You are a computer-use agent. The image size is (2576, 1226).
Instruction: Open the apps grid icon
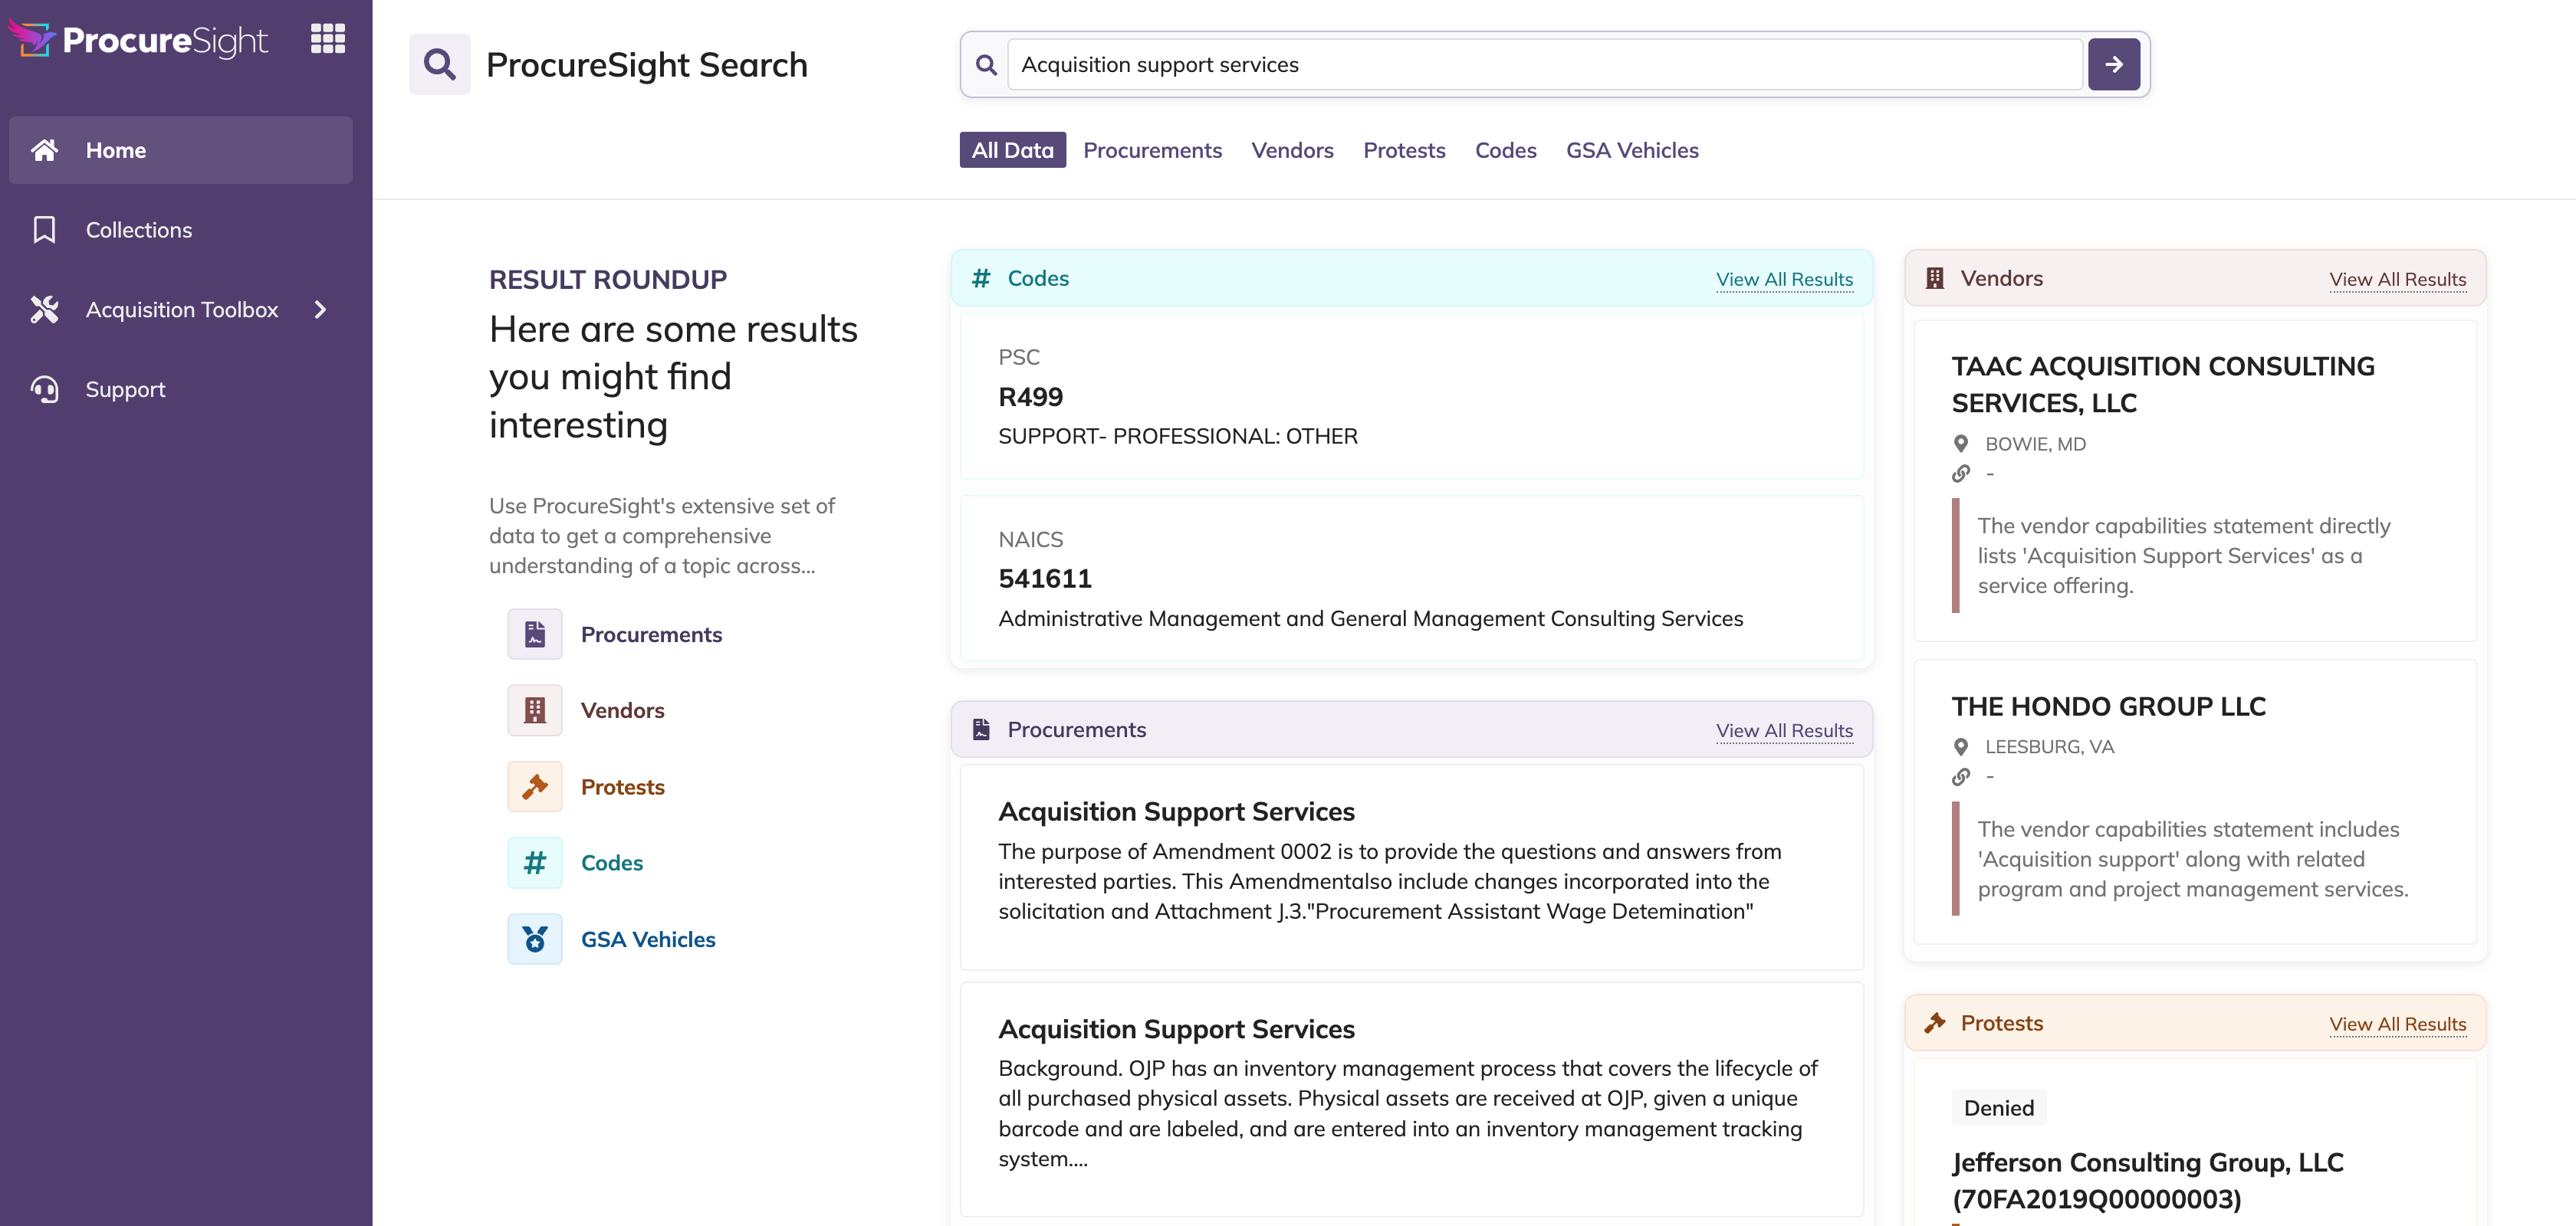coord(327,39)
